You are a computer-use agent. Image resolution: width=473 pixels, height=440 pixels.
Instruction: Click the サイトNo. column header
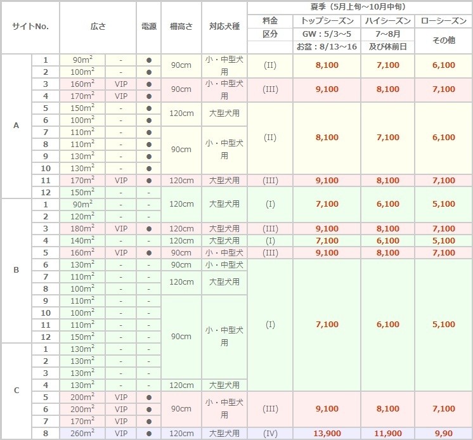point(30,27)
